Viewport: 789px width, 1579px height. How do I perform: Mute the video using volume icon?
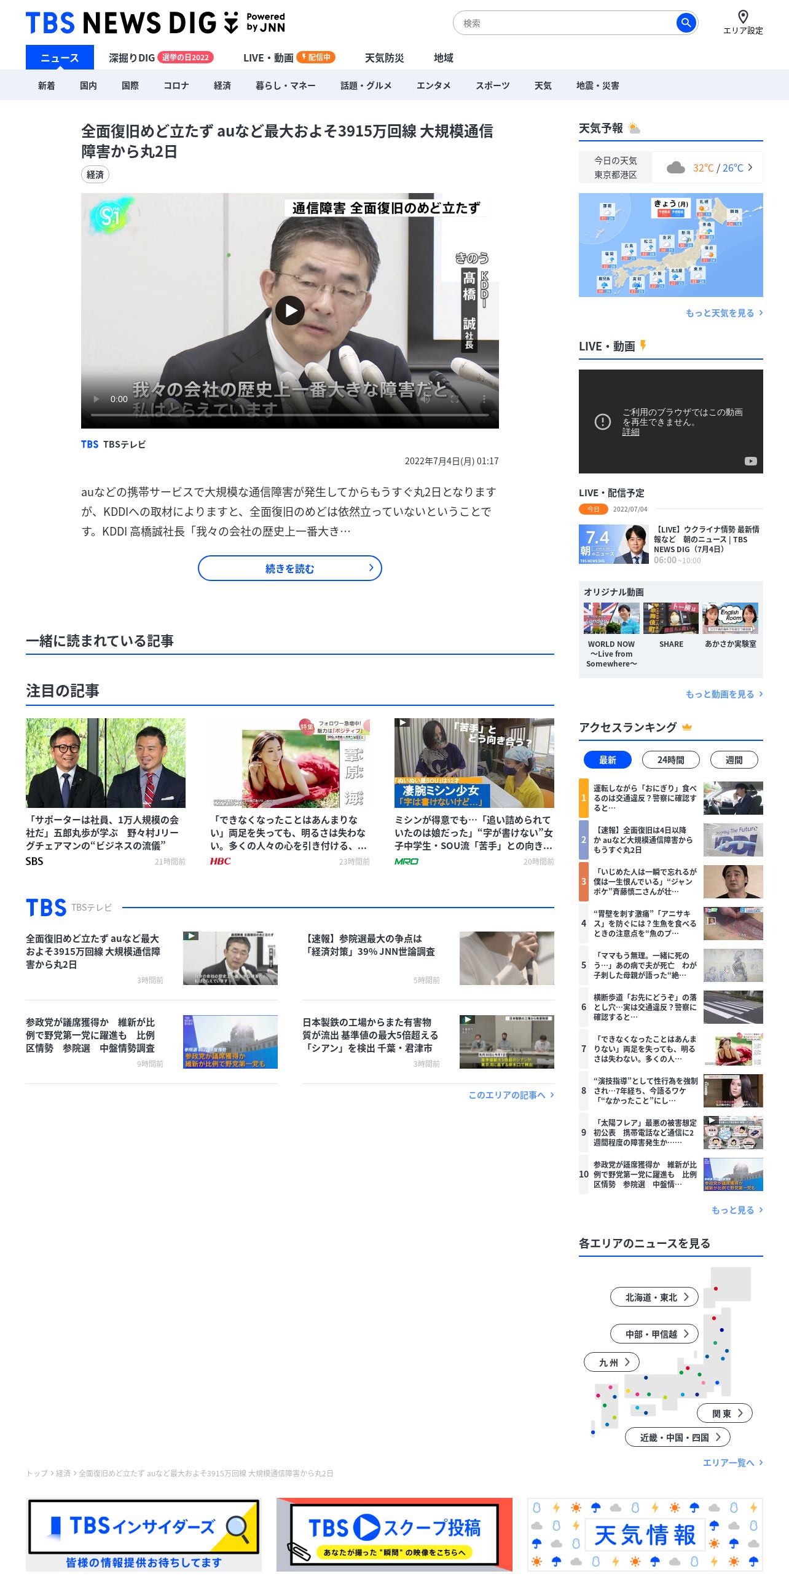pos(425,399)
